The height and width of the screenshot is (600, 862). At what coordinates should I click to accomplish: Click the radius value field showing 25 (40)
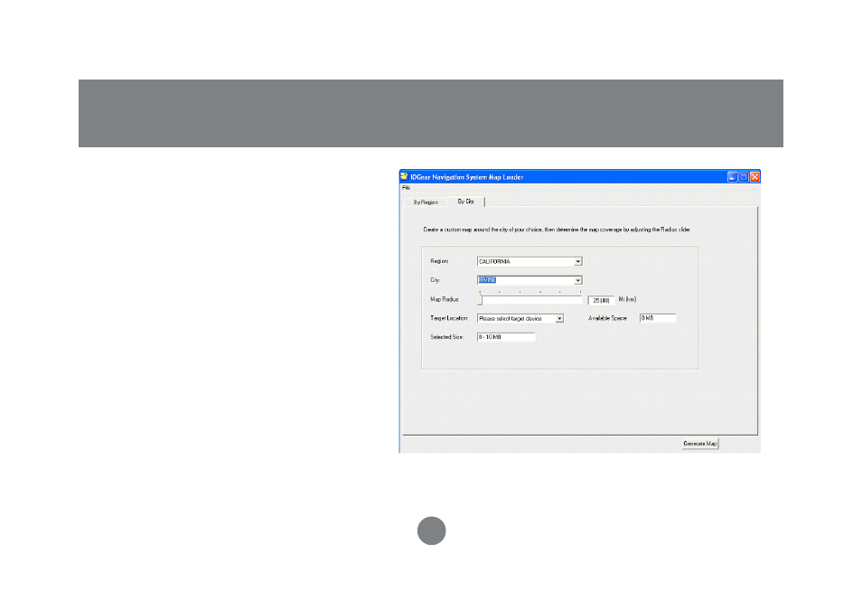click(x=601, y=300)
